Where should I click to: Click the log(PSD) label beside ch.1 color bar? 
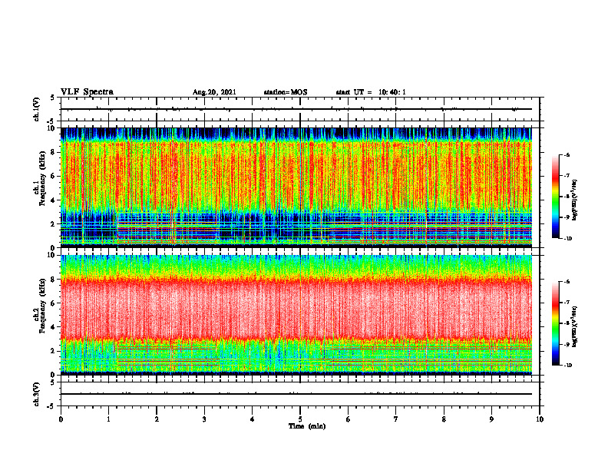click(x=575, y=200)
